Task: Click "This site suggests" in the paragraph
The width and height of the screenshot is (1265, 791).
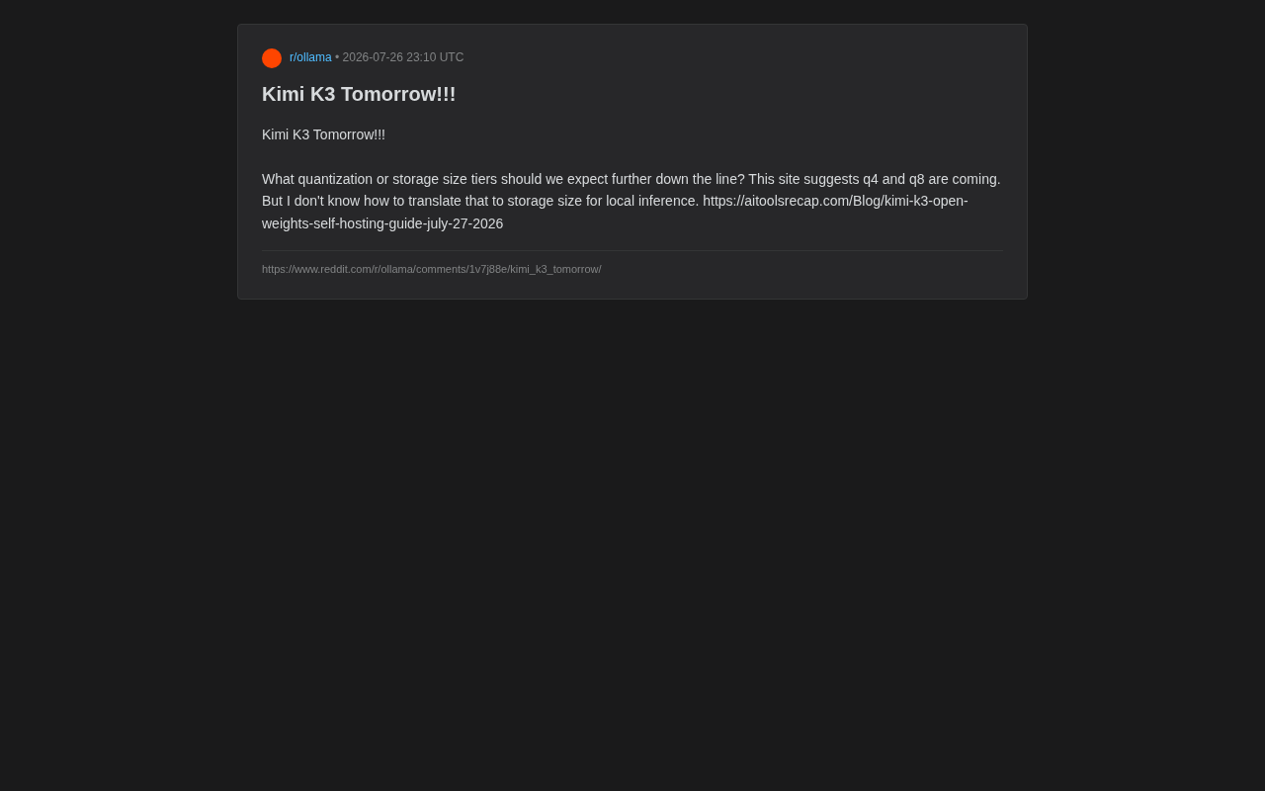Action: pos(803,179)
